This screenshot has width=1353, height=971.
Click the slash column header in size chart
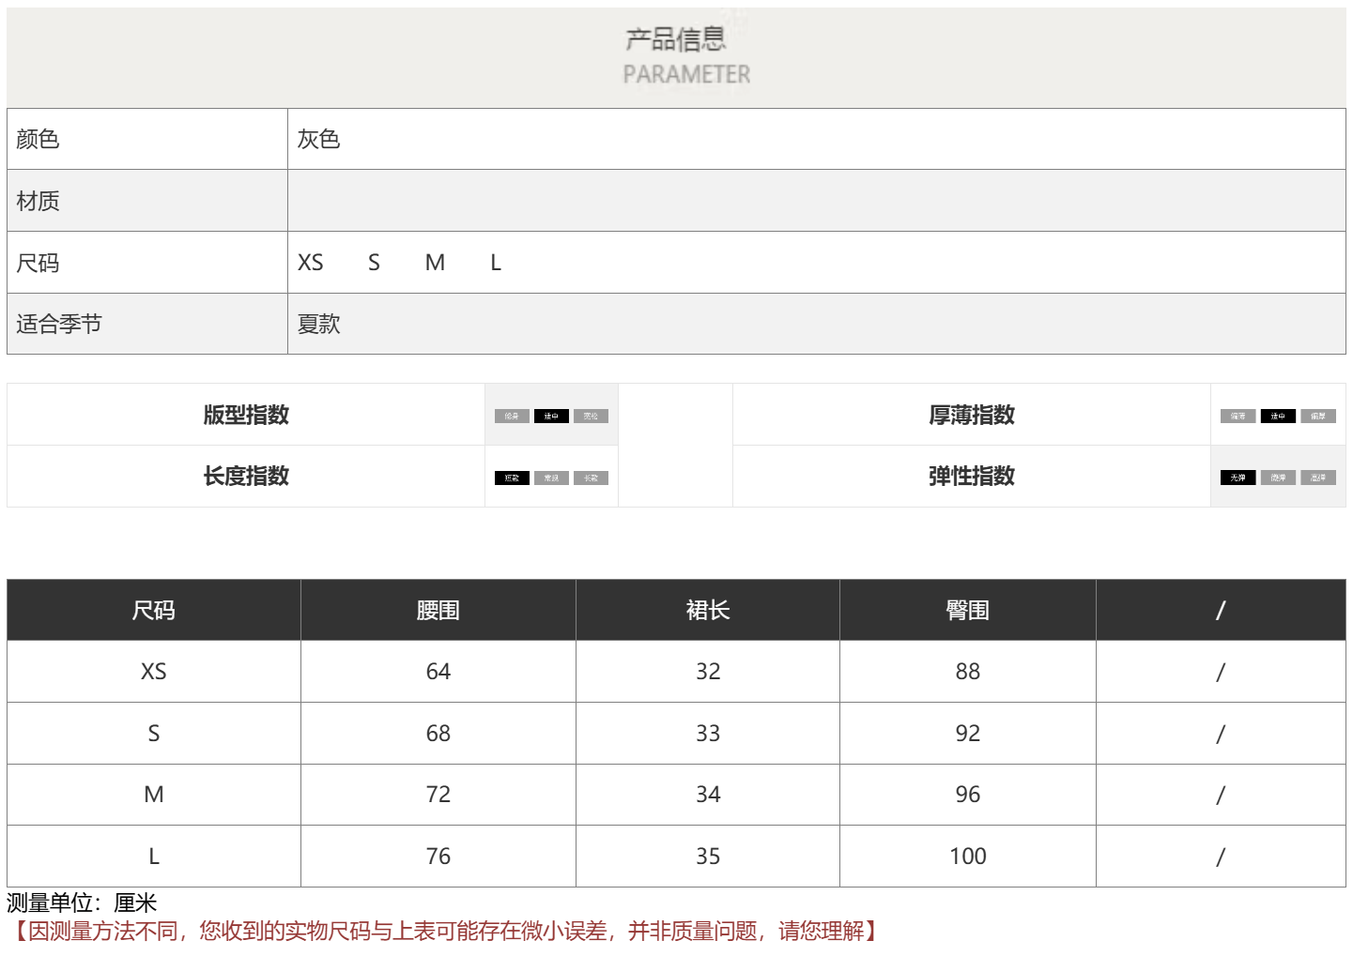point(1221,610)
